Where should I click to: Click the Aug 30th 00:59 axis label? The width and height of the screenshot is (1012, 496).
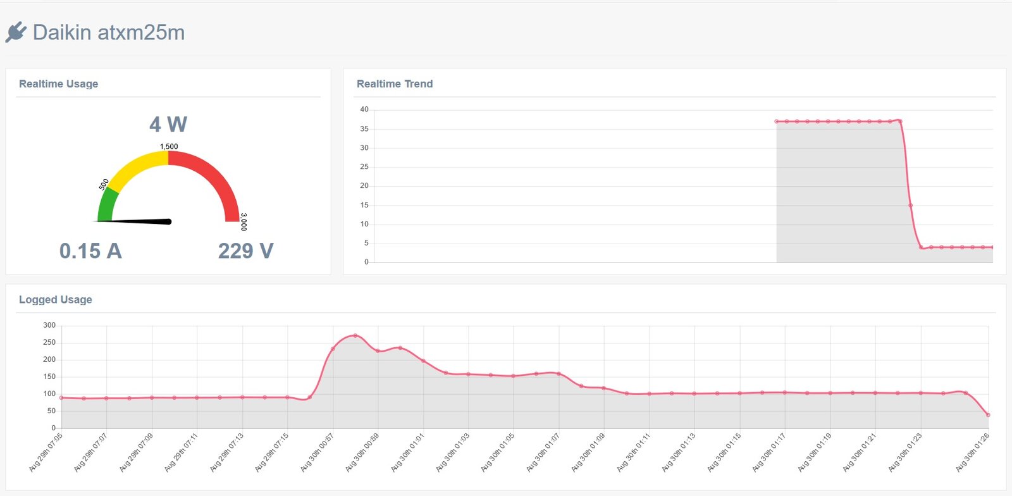(x=362, y=452)
